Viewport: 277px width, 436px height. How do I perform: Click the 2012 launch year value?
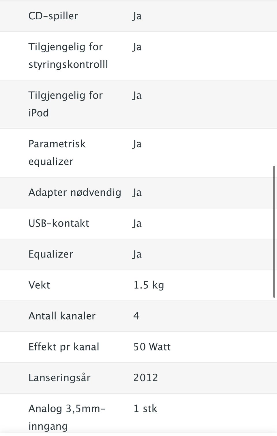(x=146, y=378)
